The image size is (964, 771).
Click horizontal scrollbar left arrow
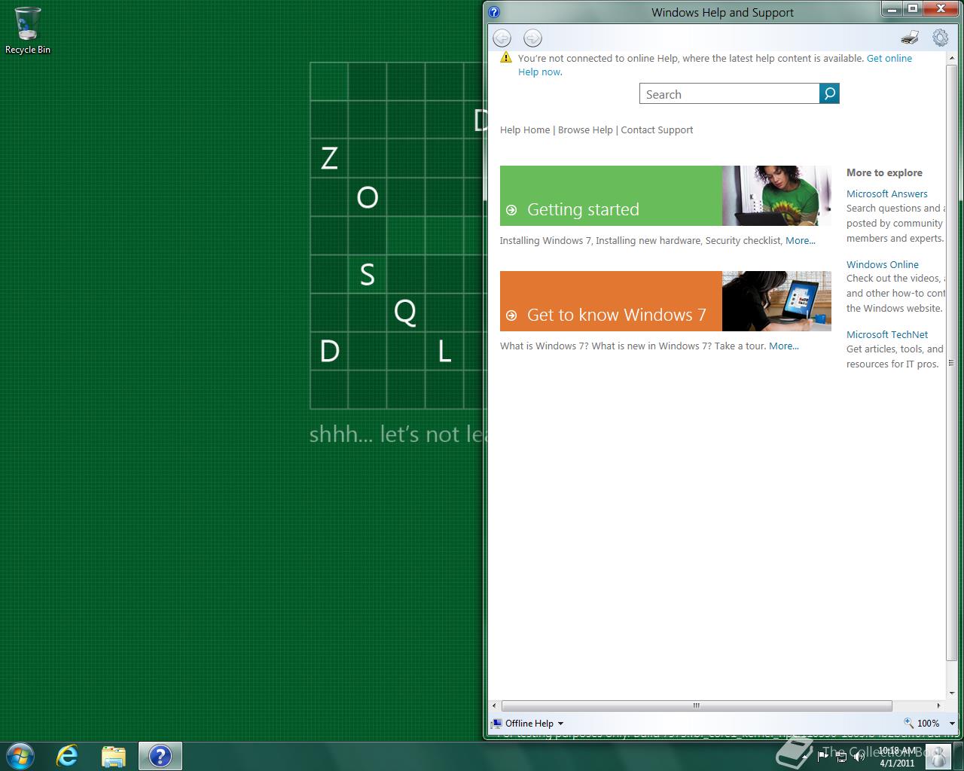pos(494,705)
